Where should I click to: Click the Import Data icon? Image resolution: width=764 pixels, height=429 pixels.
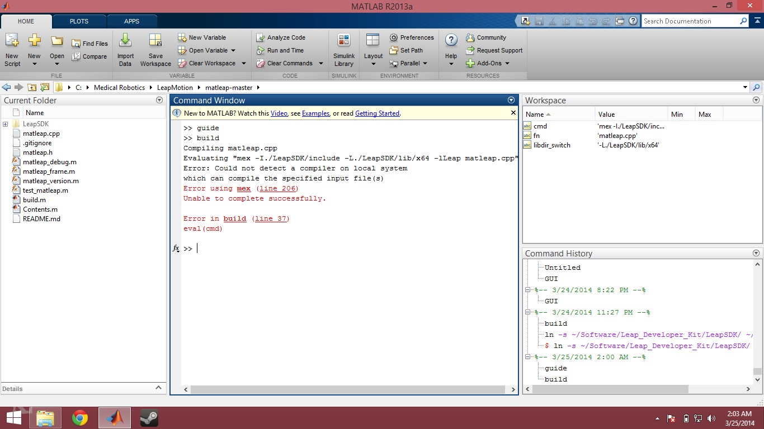[x=125, y=49]
